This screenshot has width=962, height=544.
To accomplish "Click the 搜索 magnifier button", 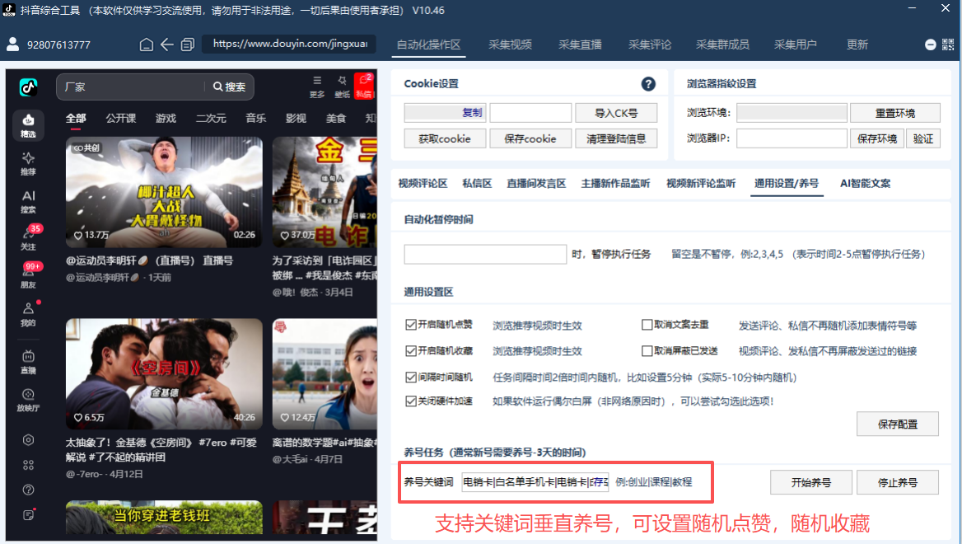I will pyautogui.click(x=230, y=87).
